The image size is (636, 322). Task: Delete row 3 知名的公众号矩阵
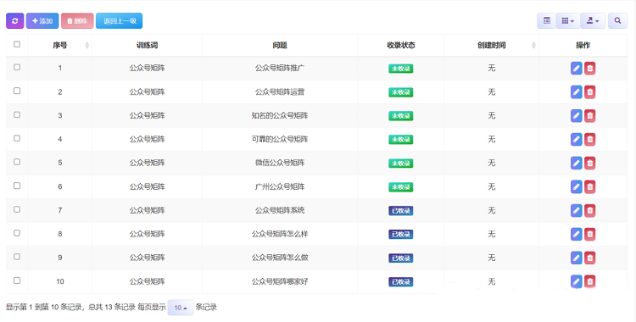point(589,115)
